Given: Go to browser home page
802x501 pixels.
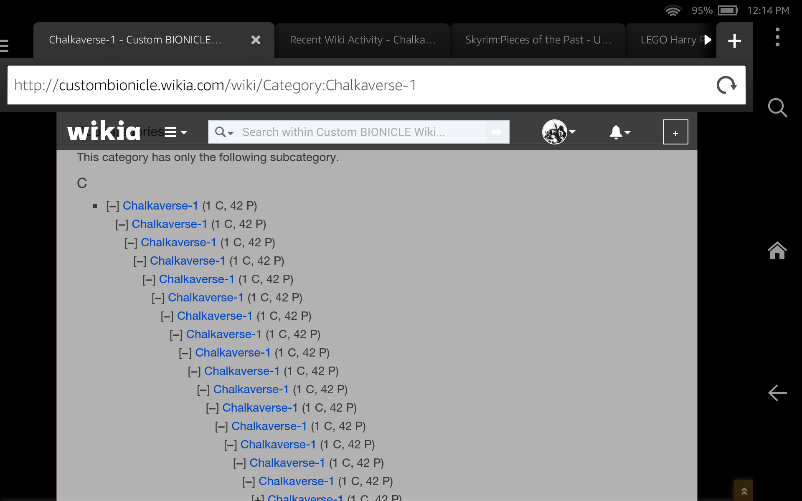Looking at the screenshot, I should pos(777,251).
